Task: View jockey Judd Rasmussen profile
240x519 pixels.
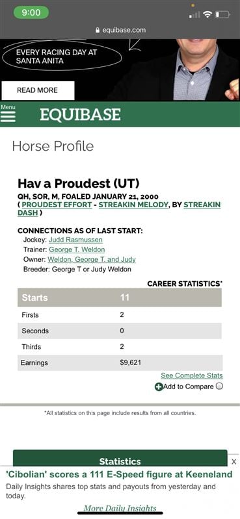Action: (x=75, y=240)
